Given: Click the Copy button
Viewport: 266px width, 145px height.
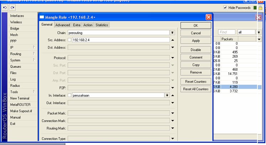Looking at the screenshot, I should tap(196, 65).
